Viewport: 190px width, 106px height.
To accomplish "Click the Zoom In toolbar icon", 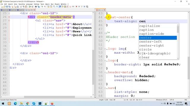I will pos(42,6).
